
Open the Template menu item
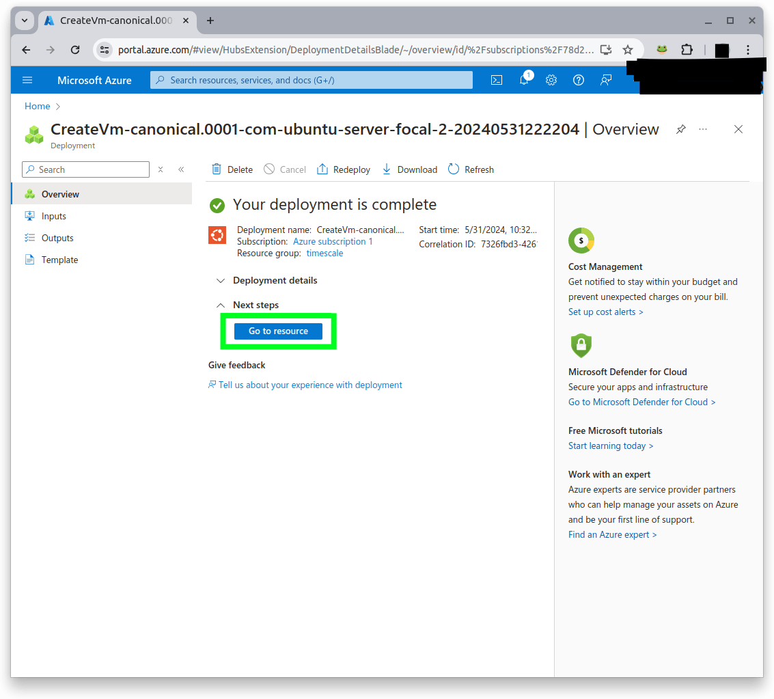tap(59, 260)
